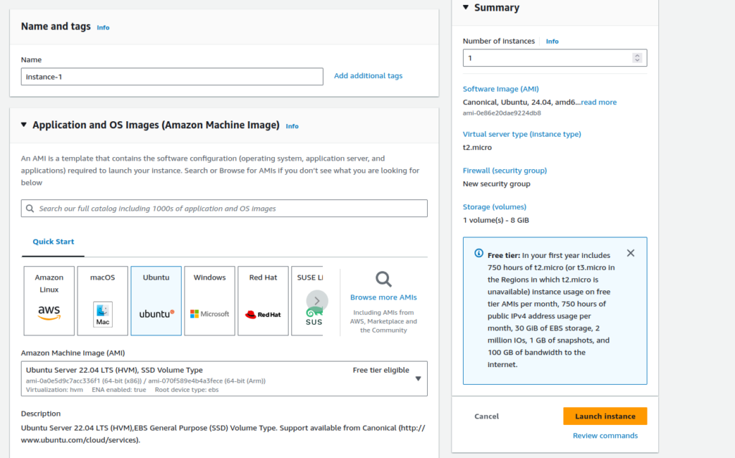Open the Review commands link
The image size is (735, 458).
[x=604, y=436]
